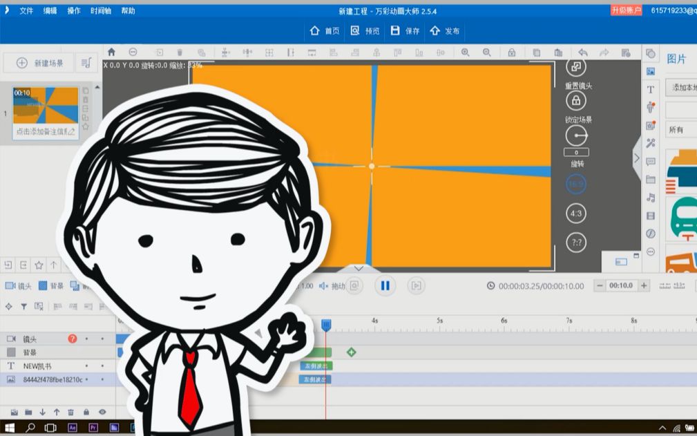Click the zoom out magnifier icon
The height and width of the screenshot is (436, 697).
(x=487, y=53)
